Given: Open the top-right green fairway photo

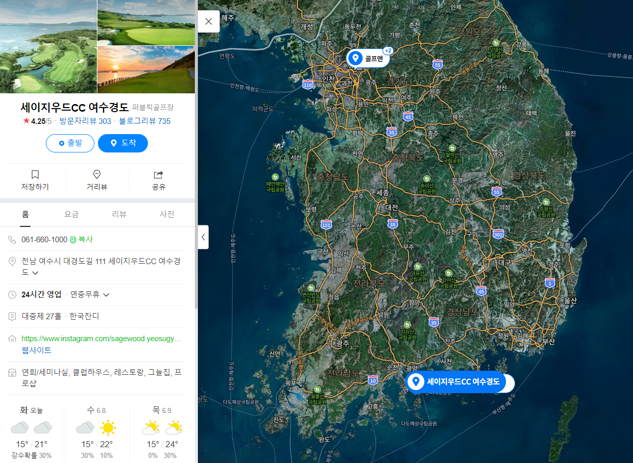Looking at the screenshot, I should (146, 22).
